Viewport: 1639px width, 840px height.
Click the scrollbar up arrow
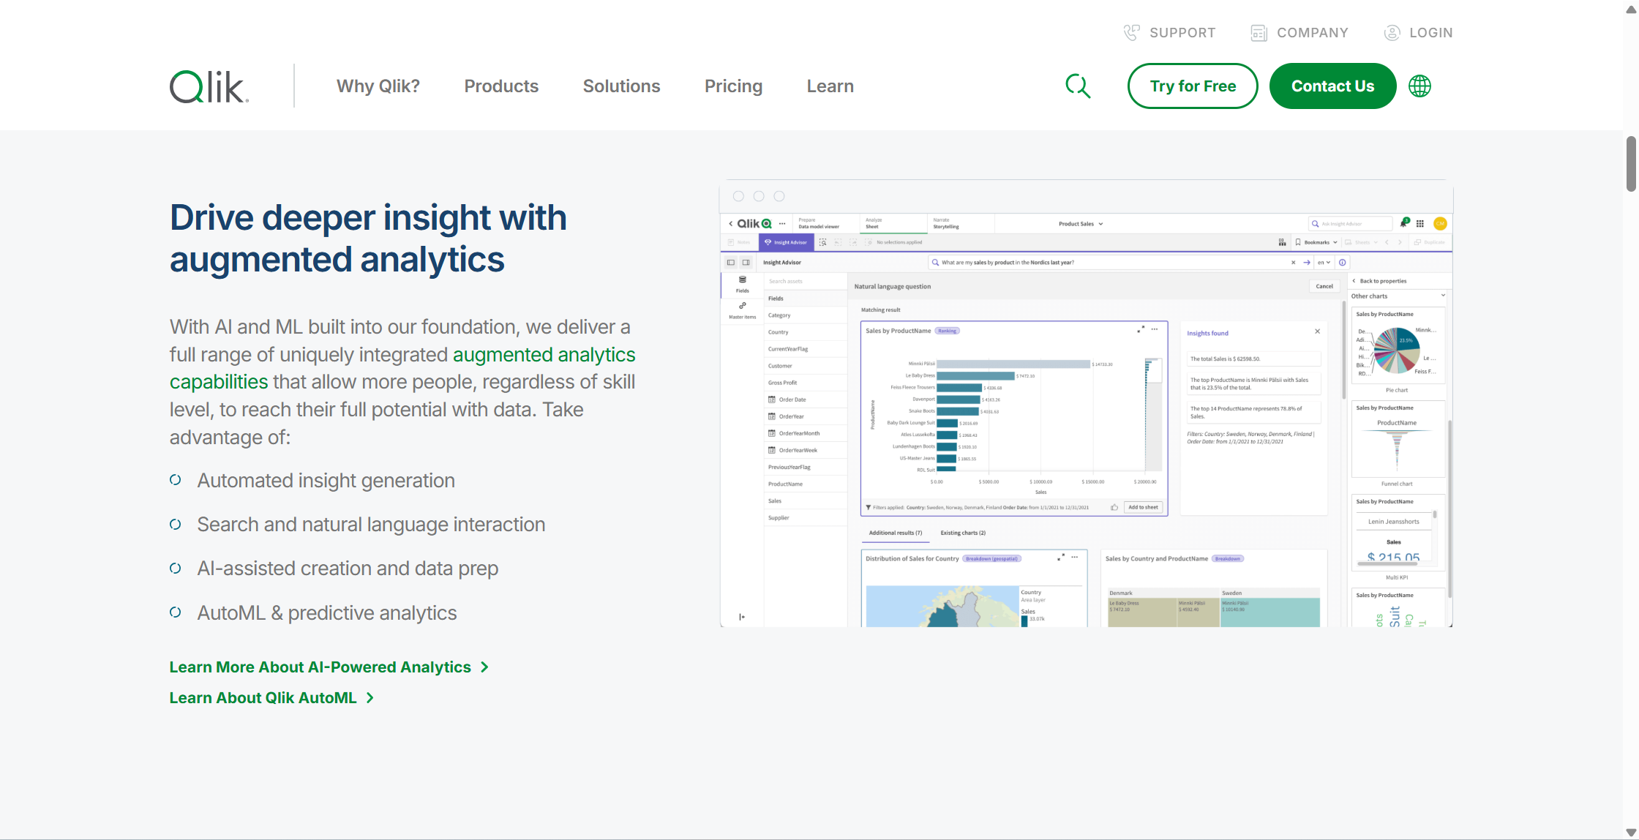pyautogui.click(x=1631, y=8)
